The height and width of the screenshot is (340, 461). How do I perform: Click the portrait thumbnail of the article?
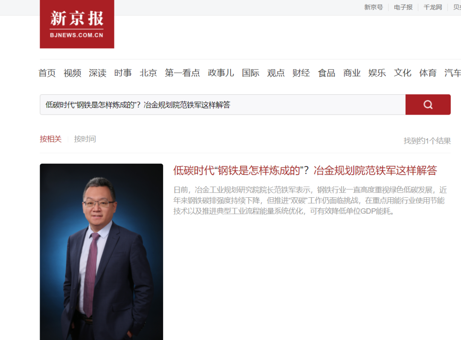point(102,252)
